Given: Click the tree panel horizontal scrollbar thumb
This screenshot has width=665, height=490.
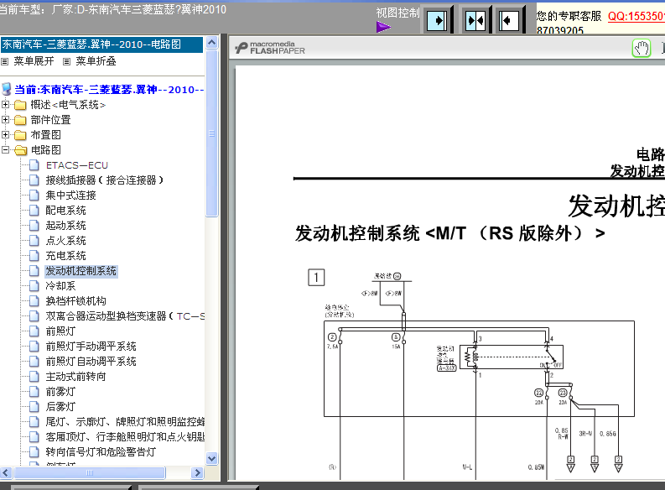Looking at the screenshot, I should [x=90, y=472].
